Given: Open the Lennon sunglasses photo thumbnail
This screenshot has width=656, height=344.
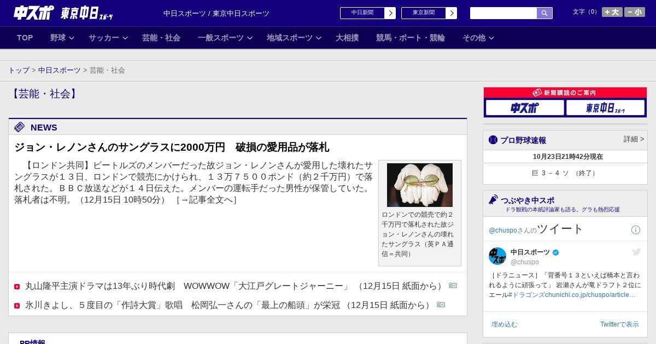Looking at the screenshot, I should coord(420,185).
